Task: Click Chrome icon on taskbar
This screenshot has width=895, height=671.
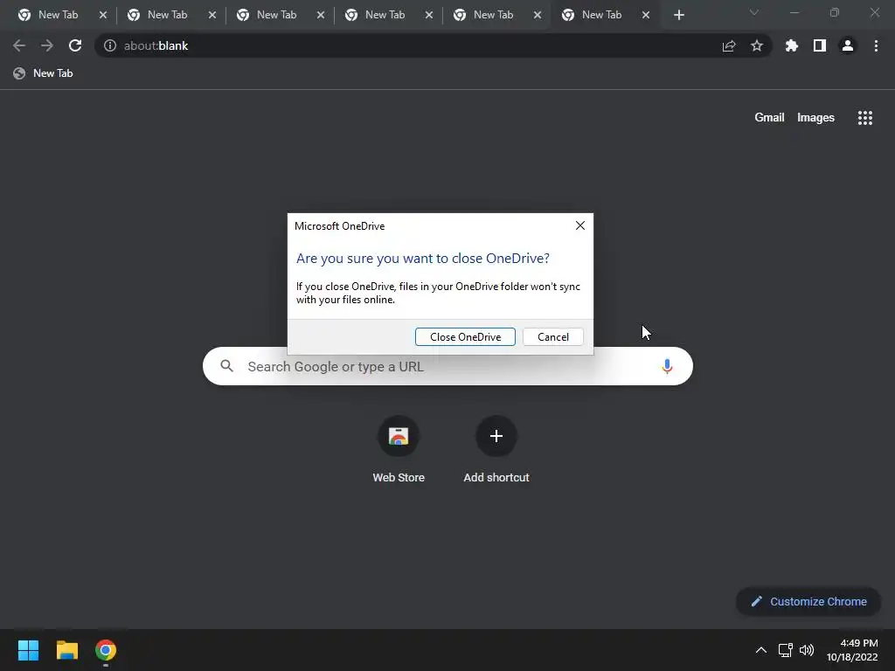Action: click(x=106, y=650)
